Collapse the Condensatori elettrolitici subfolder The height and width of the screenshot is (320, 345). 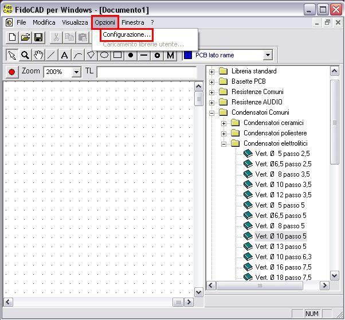tap(224, 145)
